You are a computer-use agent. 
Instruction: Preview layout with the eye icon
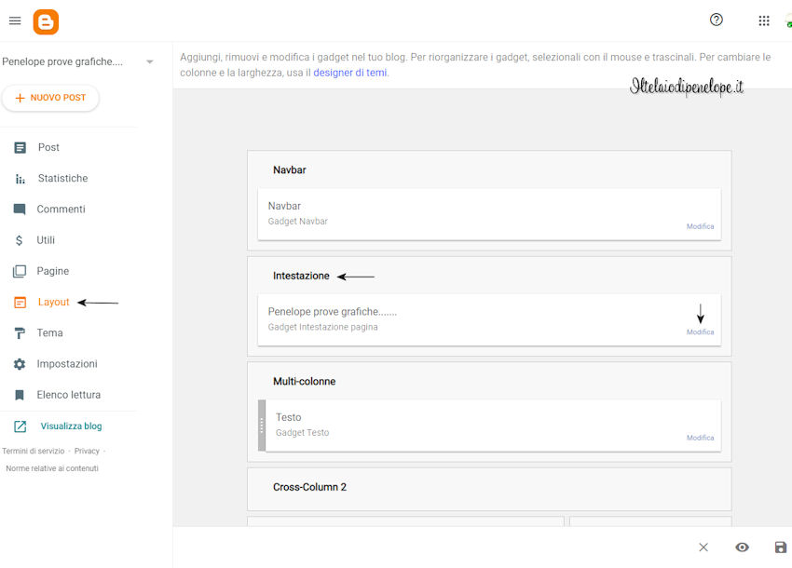point(742,548)
